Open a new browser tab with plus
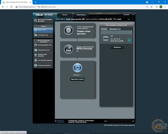Image resolution: width=168 pixels, height=134 pixels. click(x=35, y=2)
